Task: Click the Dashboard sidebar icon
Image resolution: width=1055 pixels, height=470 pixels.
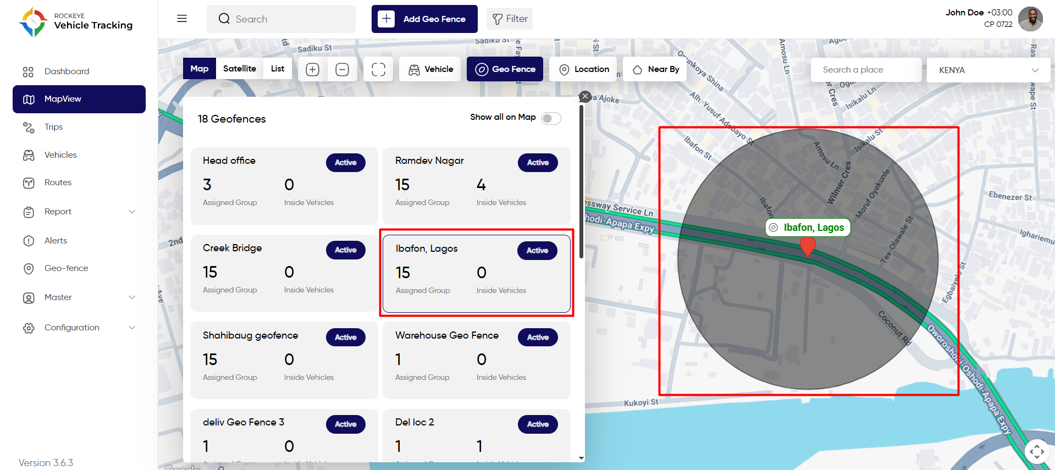Action: [29, 71]
